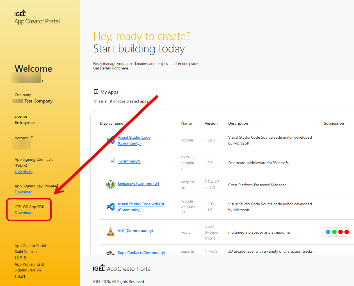Click the green submission status dot for VLC
This screenshot has width=354, height=286.
click(x=334, y=232)
